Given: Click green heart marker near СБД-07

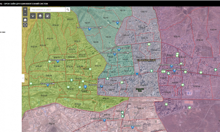Looking at the screenshot, I should tap(149, 44).
